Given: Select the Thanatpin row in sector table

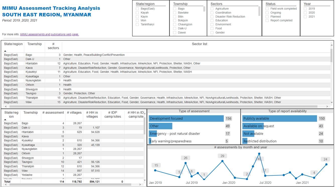Looking at the screenshot, I should pos(167,98).
